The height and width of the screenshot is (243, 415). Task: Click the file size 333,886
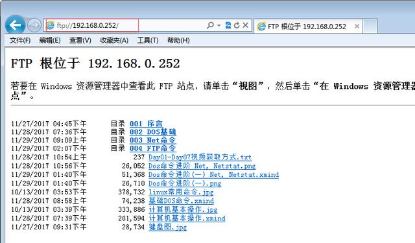(x=132, y=209)
